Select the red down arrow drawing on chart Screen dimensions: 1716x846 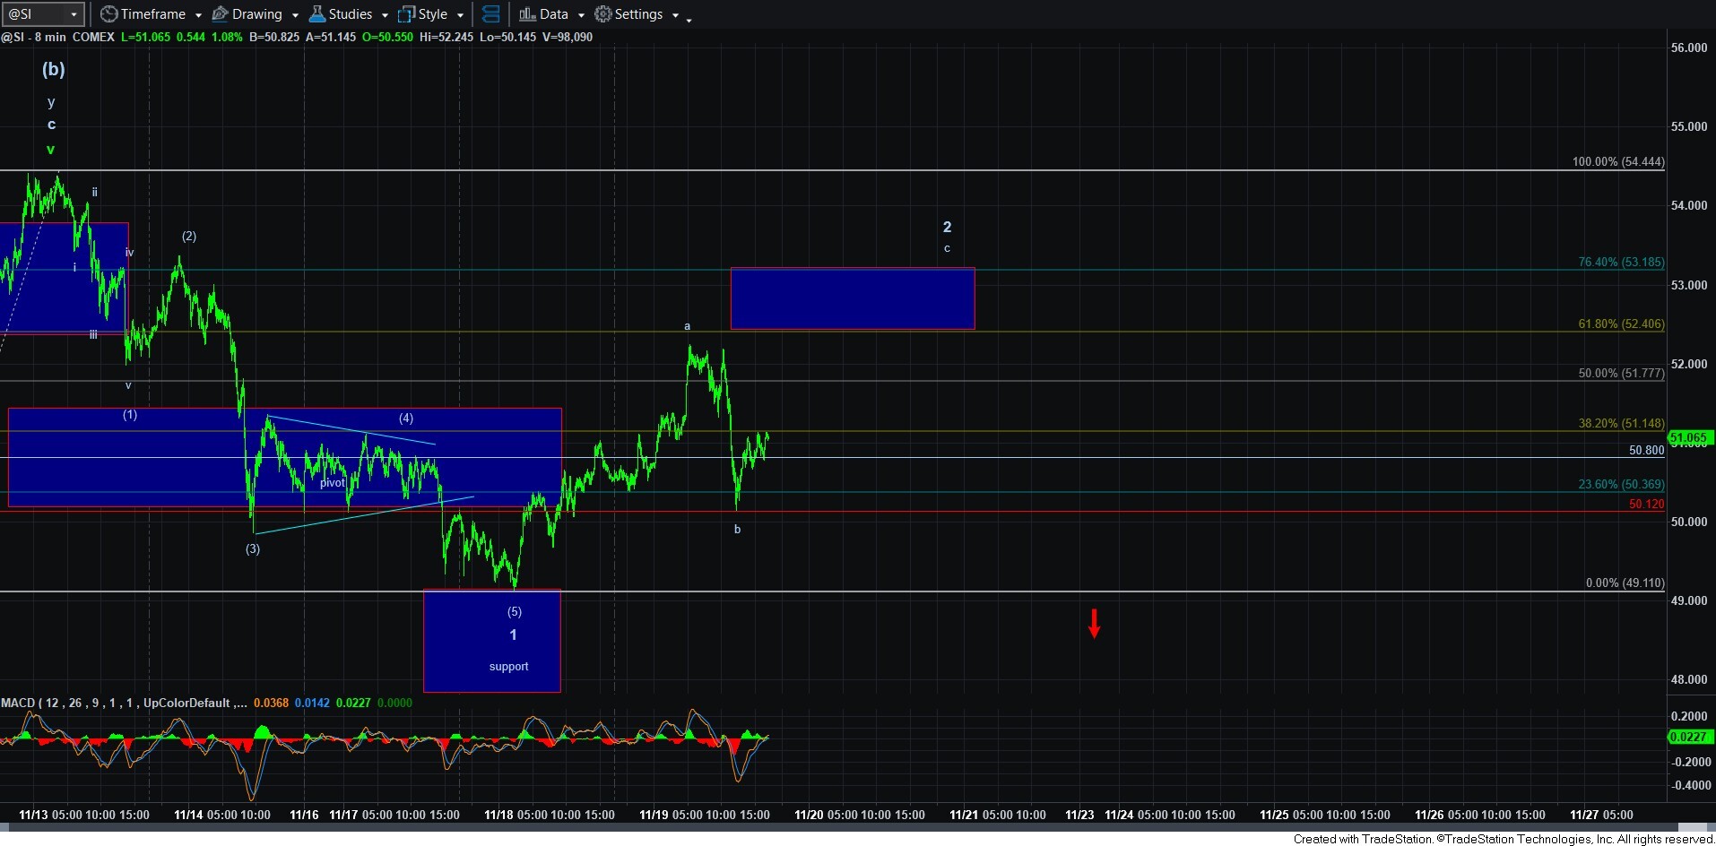click(x=1094, y=623)
